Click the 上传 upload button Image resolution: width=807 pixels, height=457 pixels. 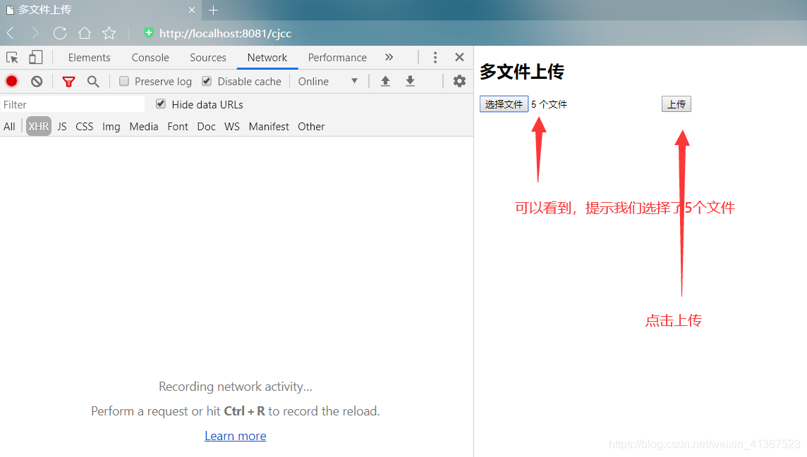676,104
